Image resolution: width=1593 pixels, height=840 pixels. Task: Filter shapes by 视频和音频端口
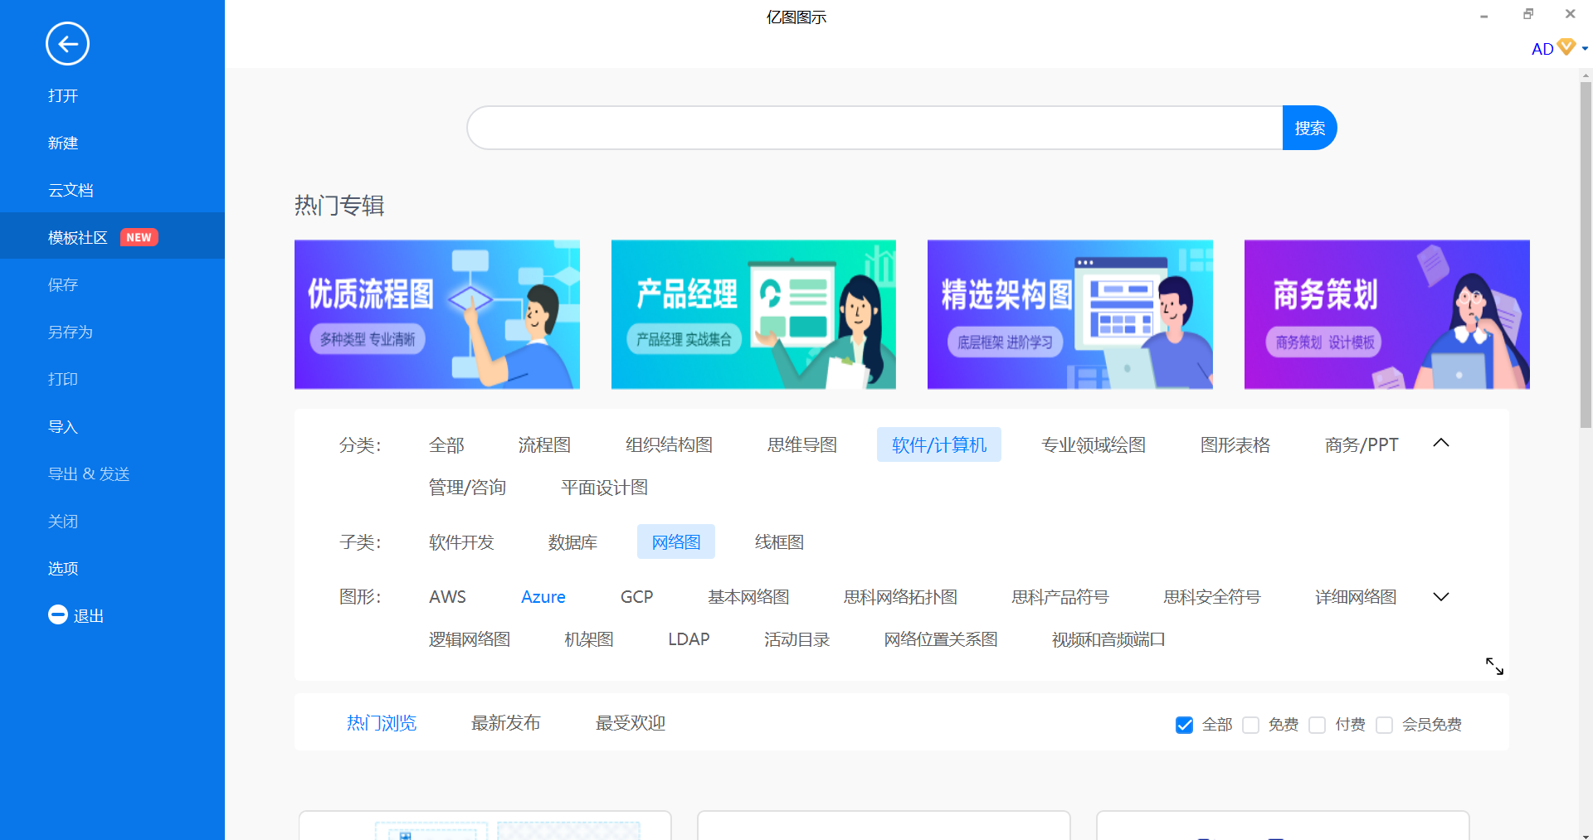pyautogui.click(x=1108, y=639)
